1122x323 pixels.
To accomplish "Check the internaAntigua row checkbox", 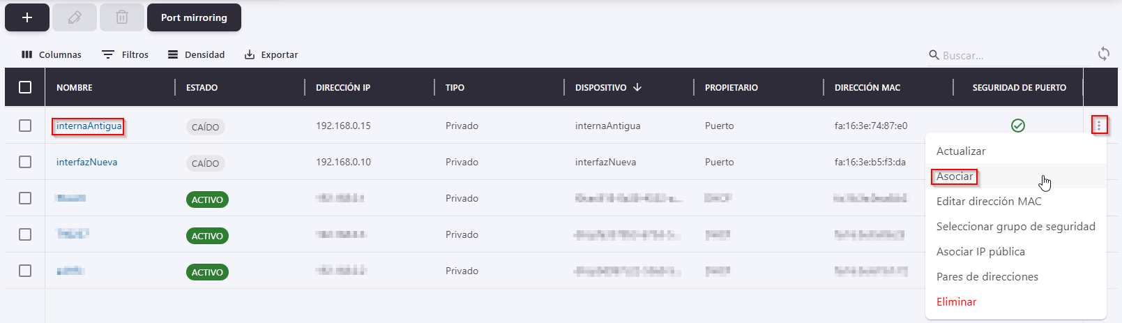I will tap(25, 126).
